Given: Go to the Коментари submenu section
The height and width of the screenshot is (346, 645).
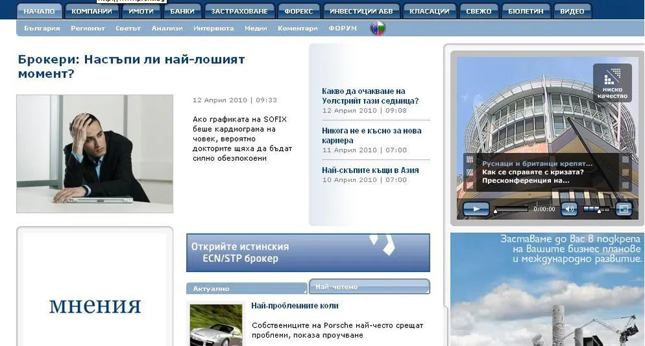Looking at the screenshot, I should 298,28.
